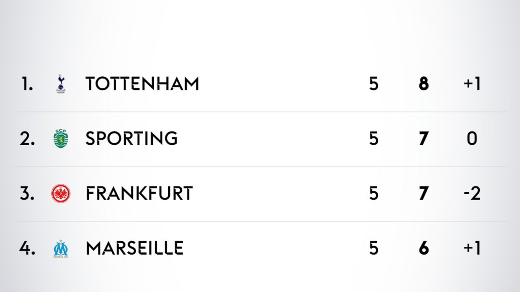Select the TOTTENHAM team name
520x292 pixels.
point(142,84)
